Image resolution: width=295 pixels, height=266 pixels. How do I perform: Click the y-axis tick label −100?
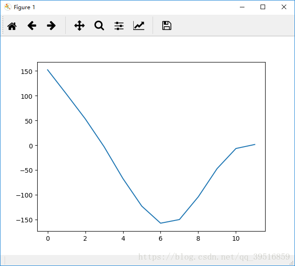(x=24, y=195)
